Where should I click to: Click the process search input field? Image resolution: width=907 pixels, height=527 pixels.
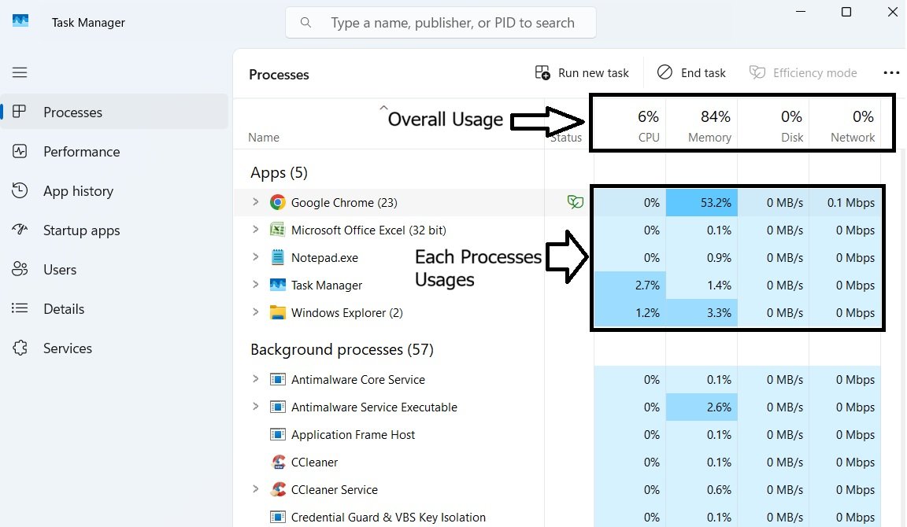tap(441, 23)
